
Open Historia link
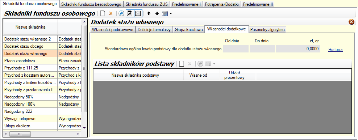336,50
